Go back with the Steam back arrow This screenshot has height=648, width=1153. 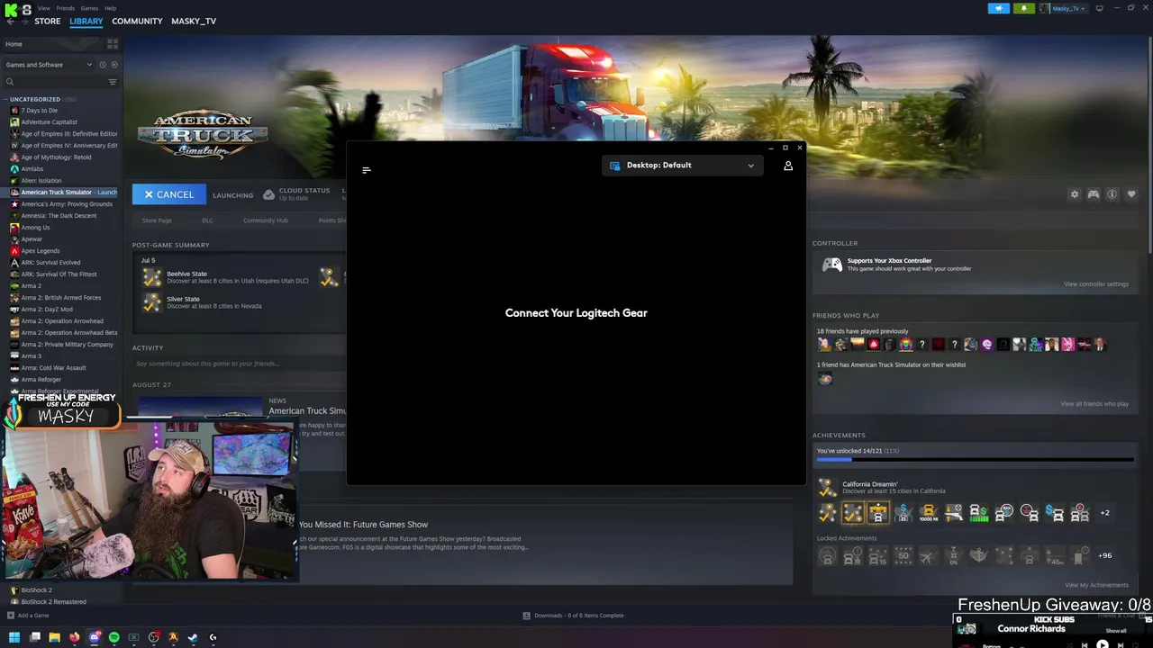[11, 21]
